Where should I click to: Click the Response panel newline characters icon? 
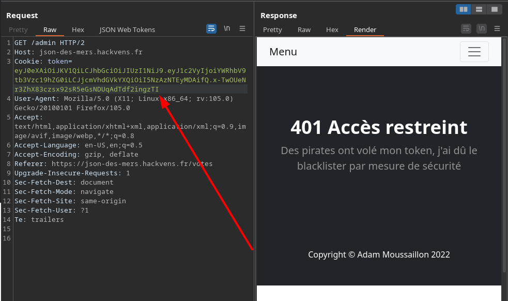[x=482, y=29]
